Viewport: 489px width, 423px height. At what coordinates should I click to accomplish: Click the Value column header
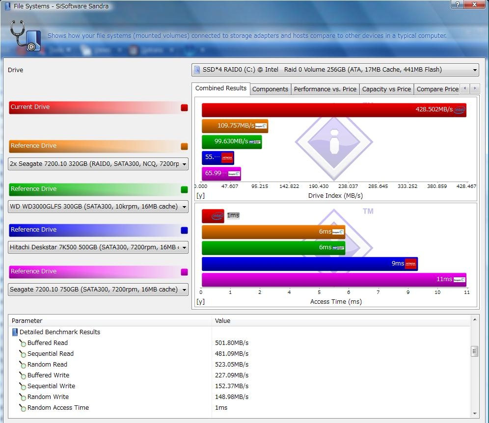341,321
